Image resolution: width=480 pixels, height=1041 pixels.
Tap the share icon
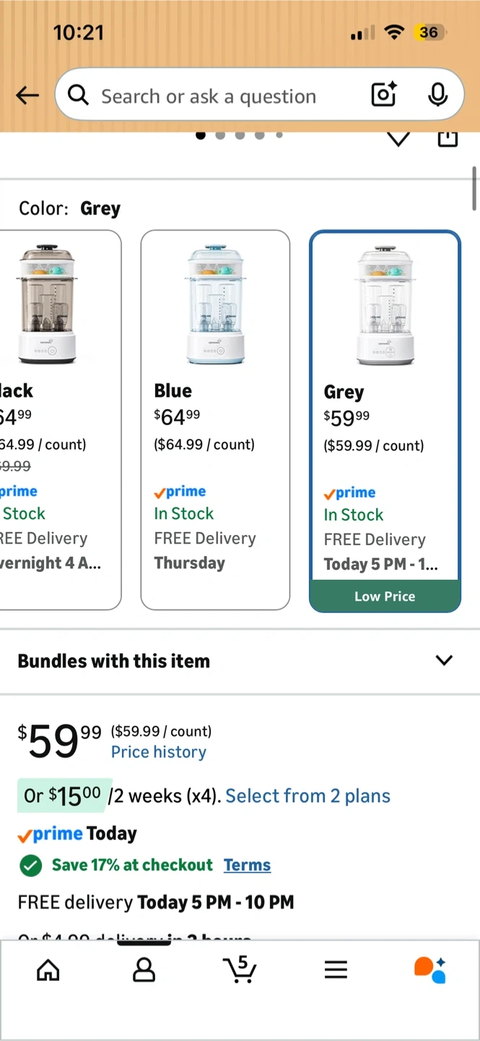[x=448, y=137]
